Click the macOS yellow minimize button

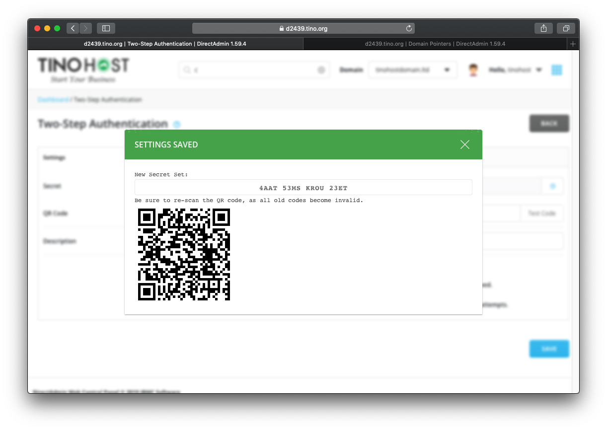coord(47,28)
